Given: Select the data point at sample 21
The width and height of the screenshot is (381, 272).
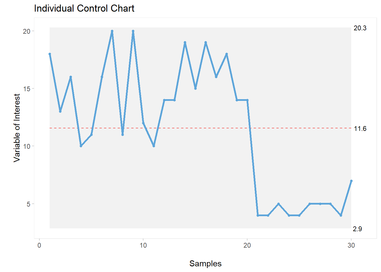Looking at the screenshot, I should coord(258,215).
